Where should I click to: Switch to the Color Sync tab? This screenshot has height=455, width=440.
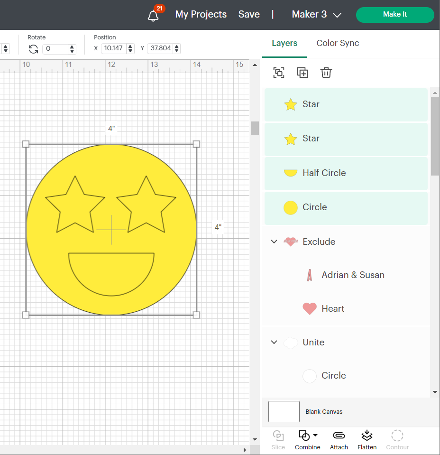click(338, 43)
